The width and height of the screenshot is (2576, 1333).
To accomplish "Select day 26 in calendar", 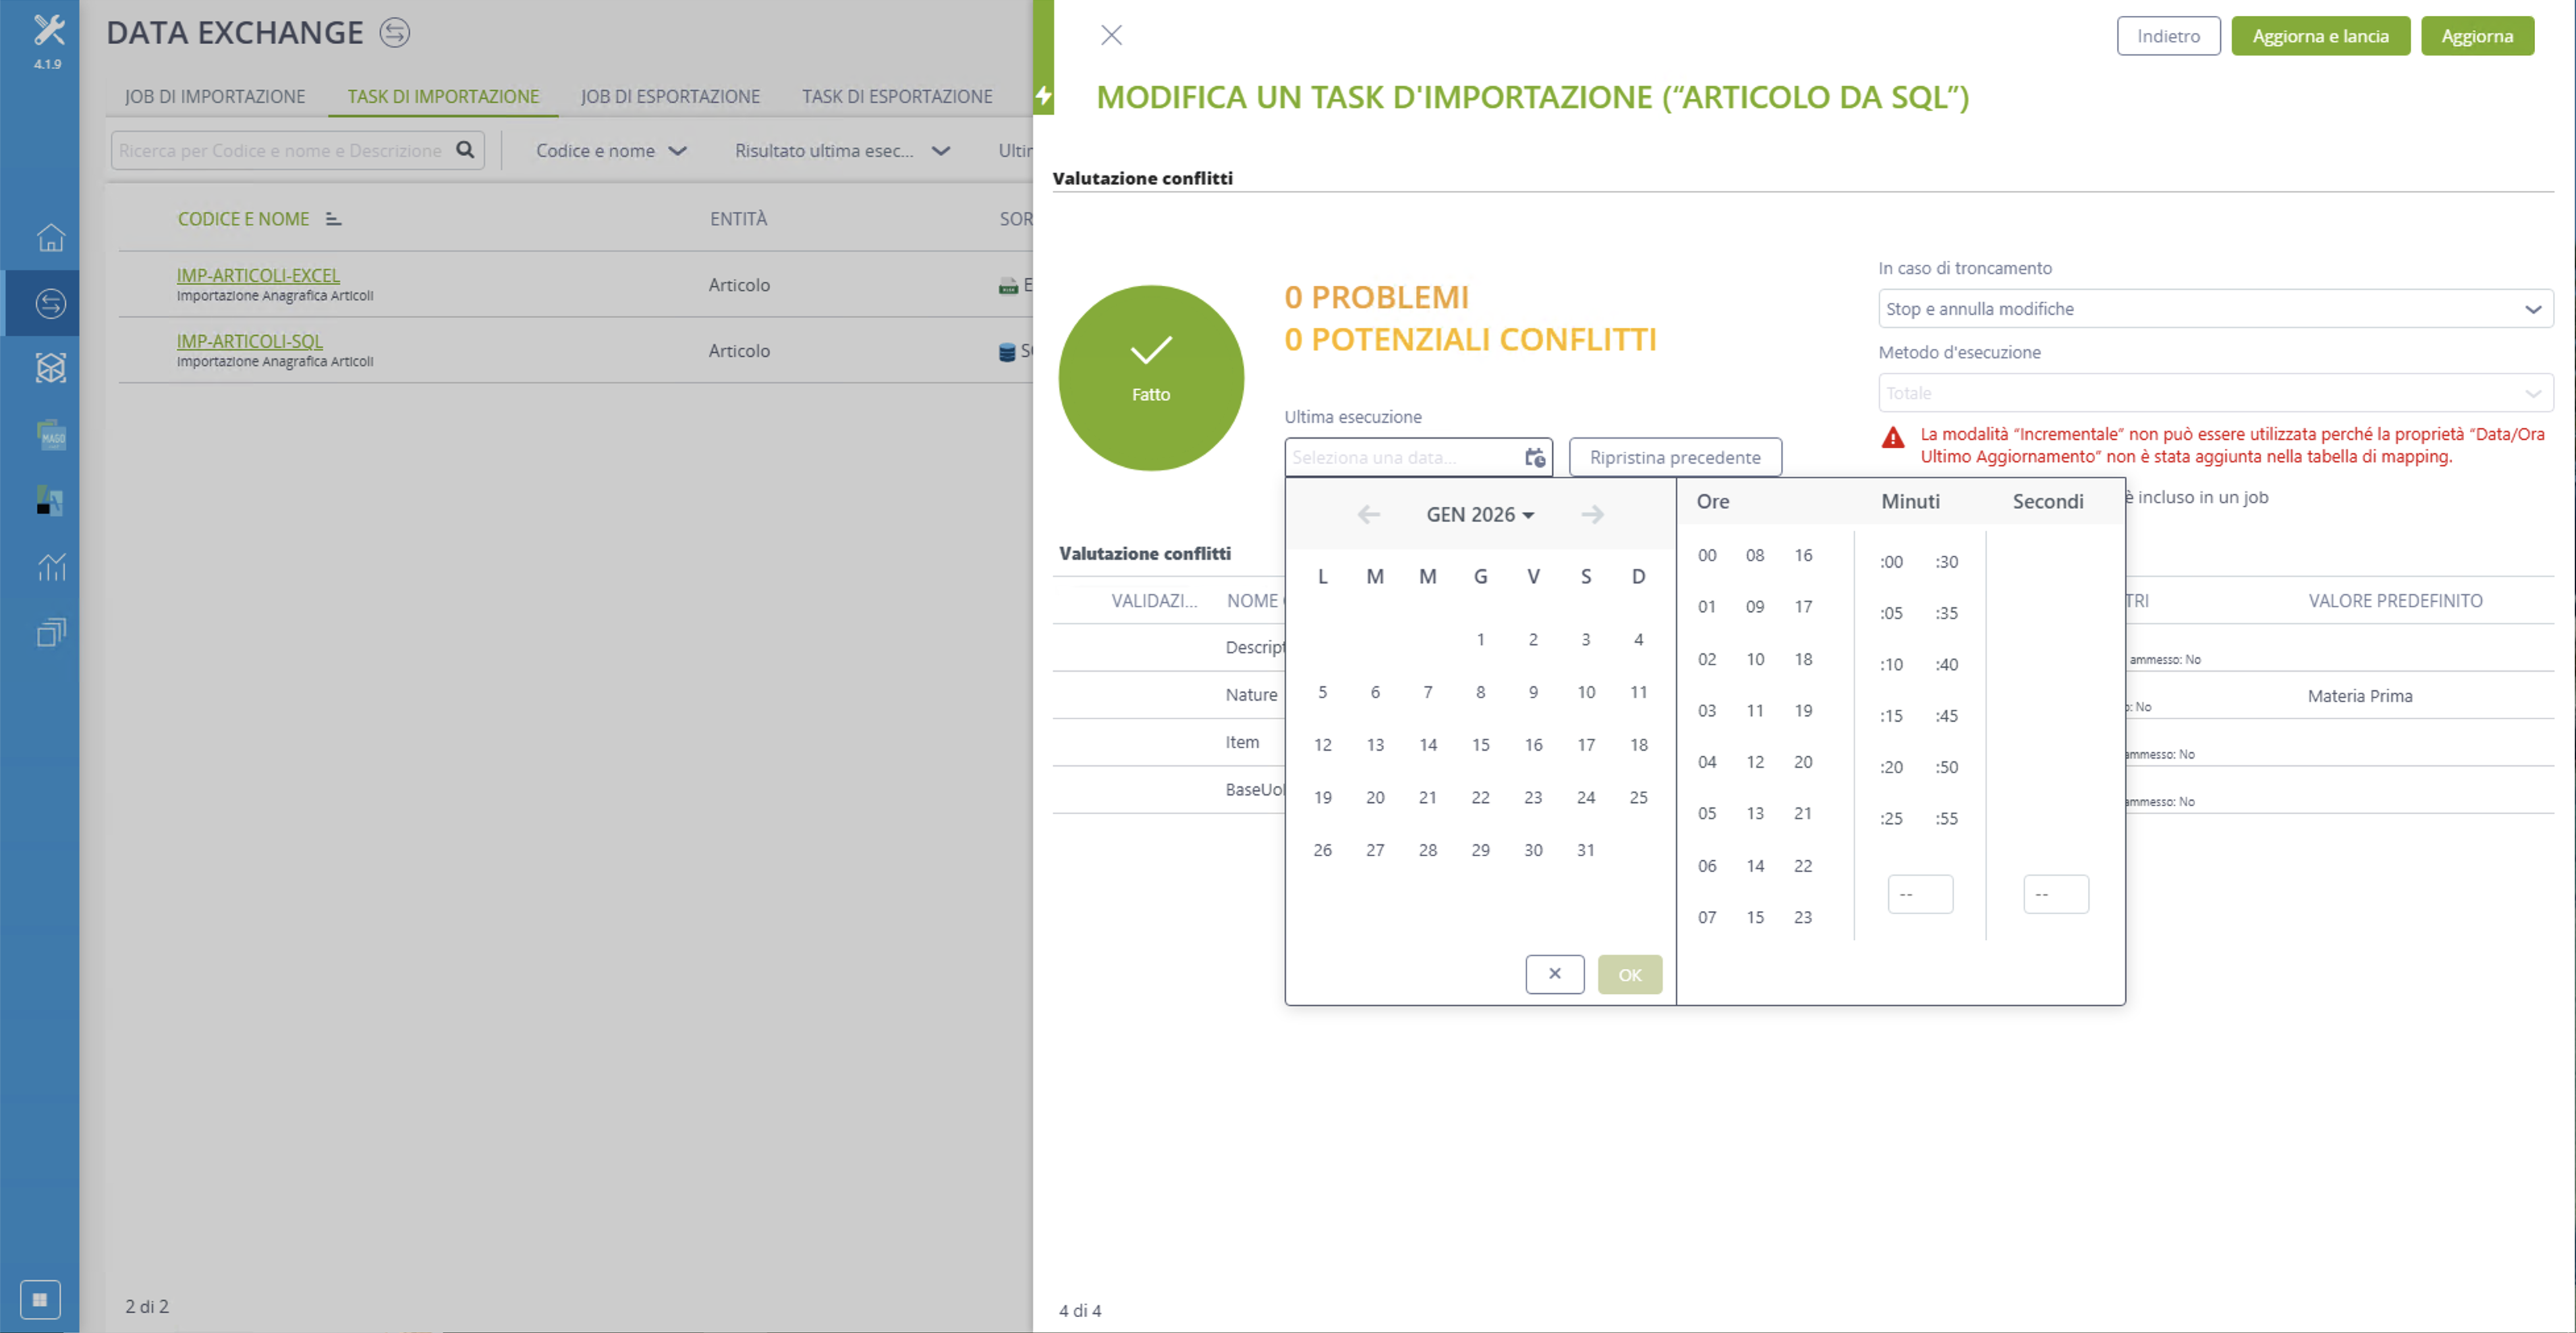I will click(x=1322, y=850).
